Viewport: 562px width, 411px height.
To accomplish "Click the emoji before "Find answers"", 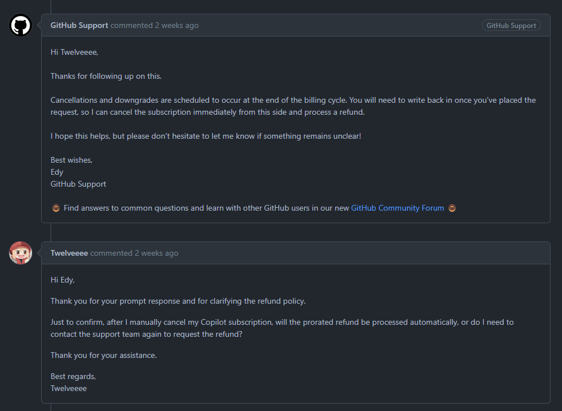I will pyautogui.click(x=56, y=208).
